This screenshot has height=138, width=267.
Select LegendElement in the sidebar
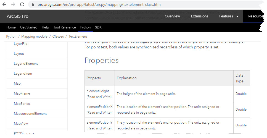coord(26,64)
